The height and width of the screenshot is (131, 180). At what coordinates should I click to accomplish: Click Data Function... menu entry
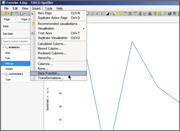[x=58, y=73]
